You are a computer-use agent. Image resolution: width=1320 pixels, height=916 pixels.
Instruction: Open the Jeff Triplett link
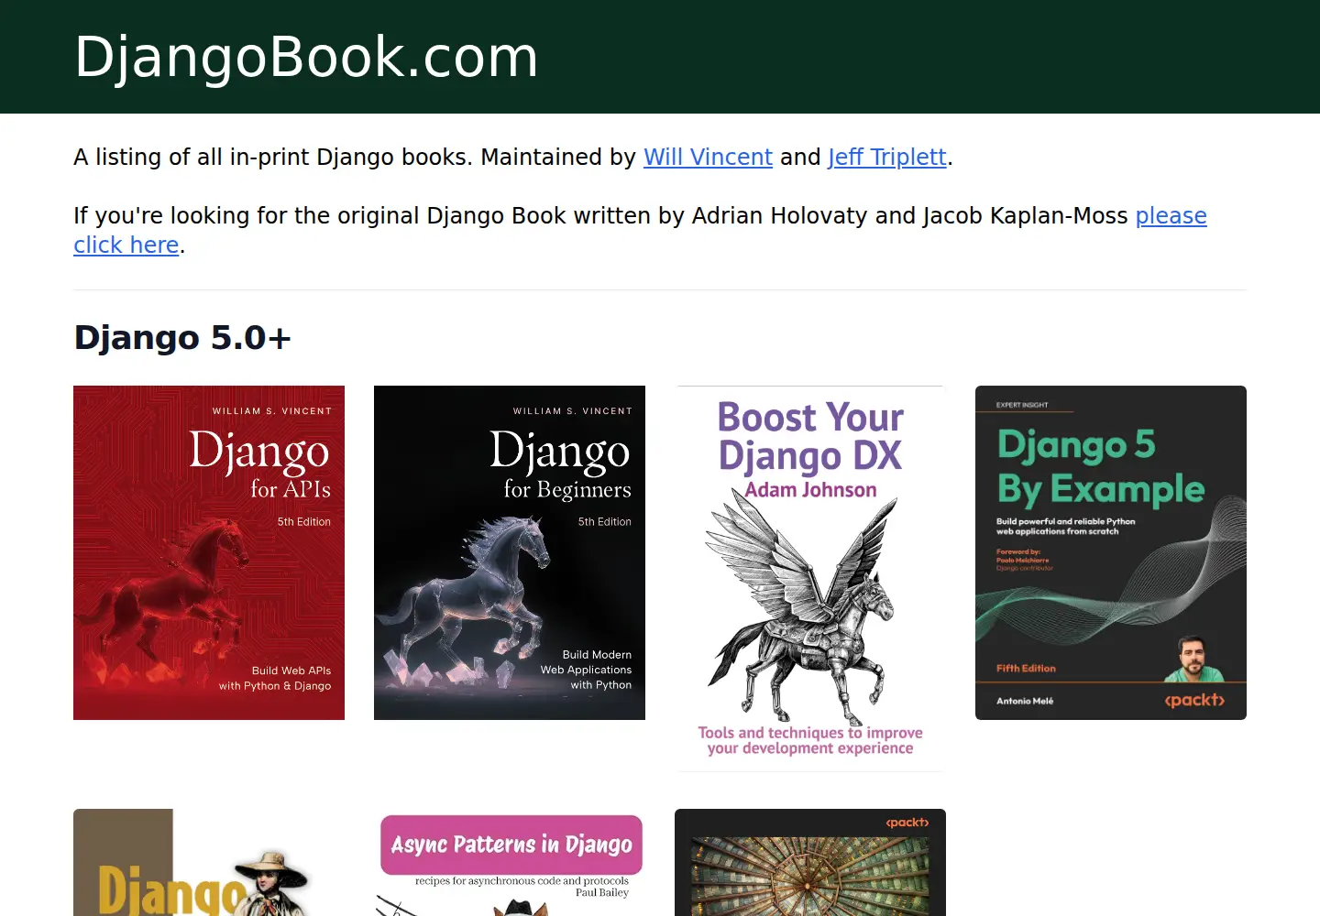point(886,158)
